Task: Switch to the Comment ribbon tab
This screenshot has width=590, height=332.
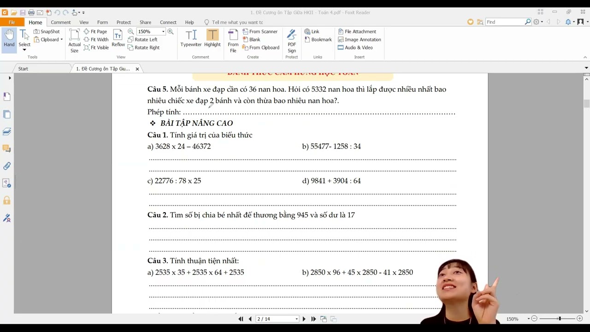Action: pos(61,22)
